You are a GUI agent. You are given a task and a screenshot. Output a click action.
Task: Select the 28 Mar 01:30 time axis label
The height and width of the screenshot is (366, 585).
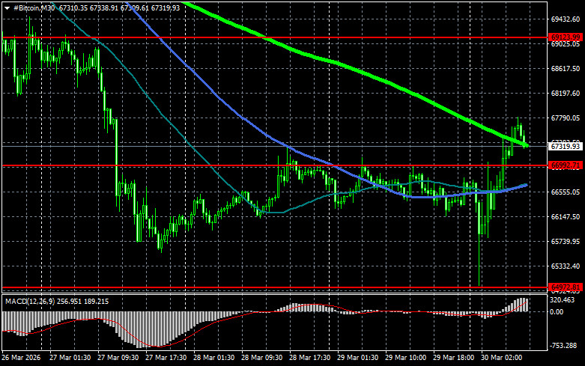point(213,358)
